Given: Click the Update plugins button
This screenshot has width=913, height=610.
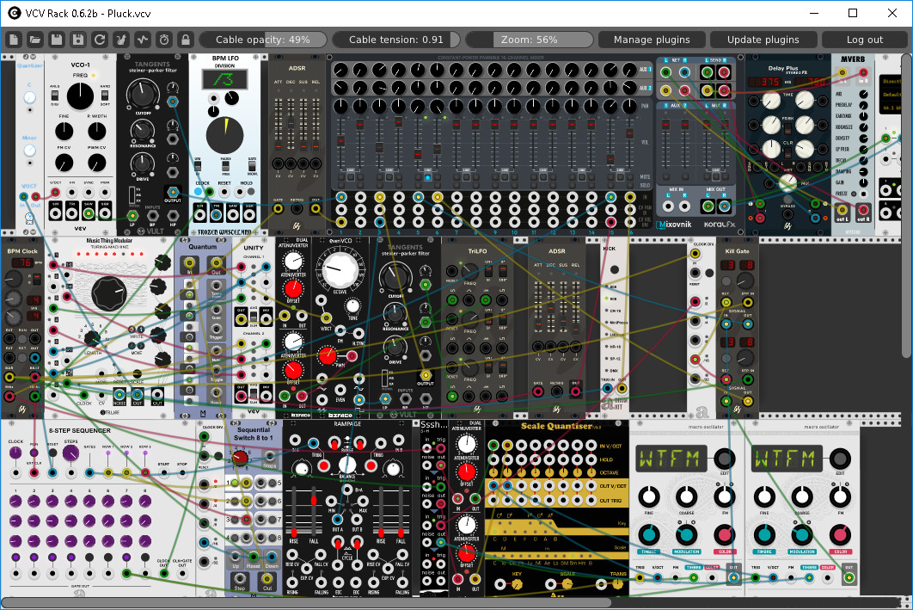Looking at the screenshot, I should [x=763, y=40].
